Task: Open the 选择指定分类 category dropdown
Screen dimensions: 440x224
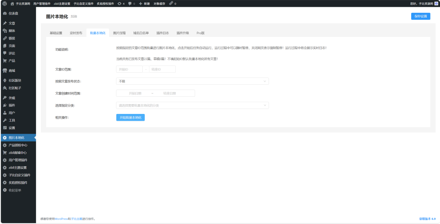Action: pyautogui.click(x=192, y=105)
